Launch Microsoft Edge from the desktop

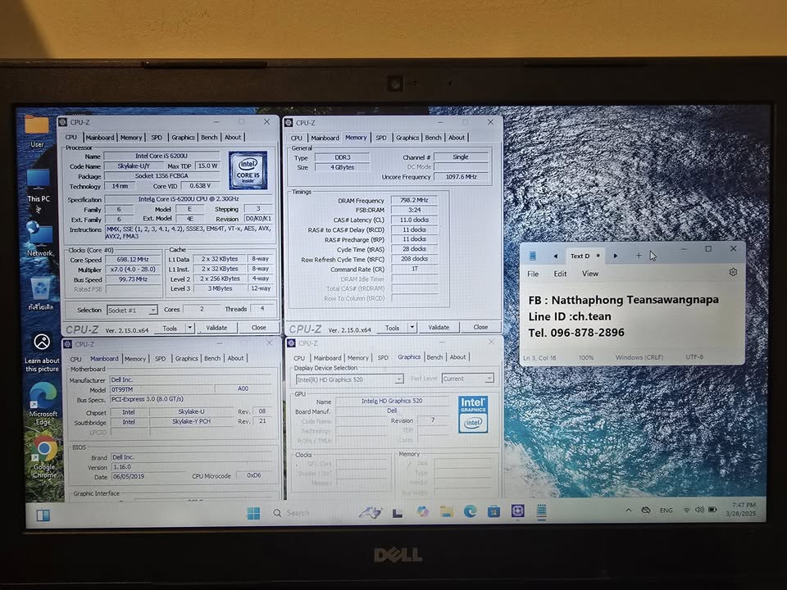tap(43, 404)
